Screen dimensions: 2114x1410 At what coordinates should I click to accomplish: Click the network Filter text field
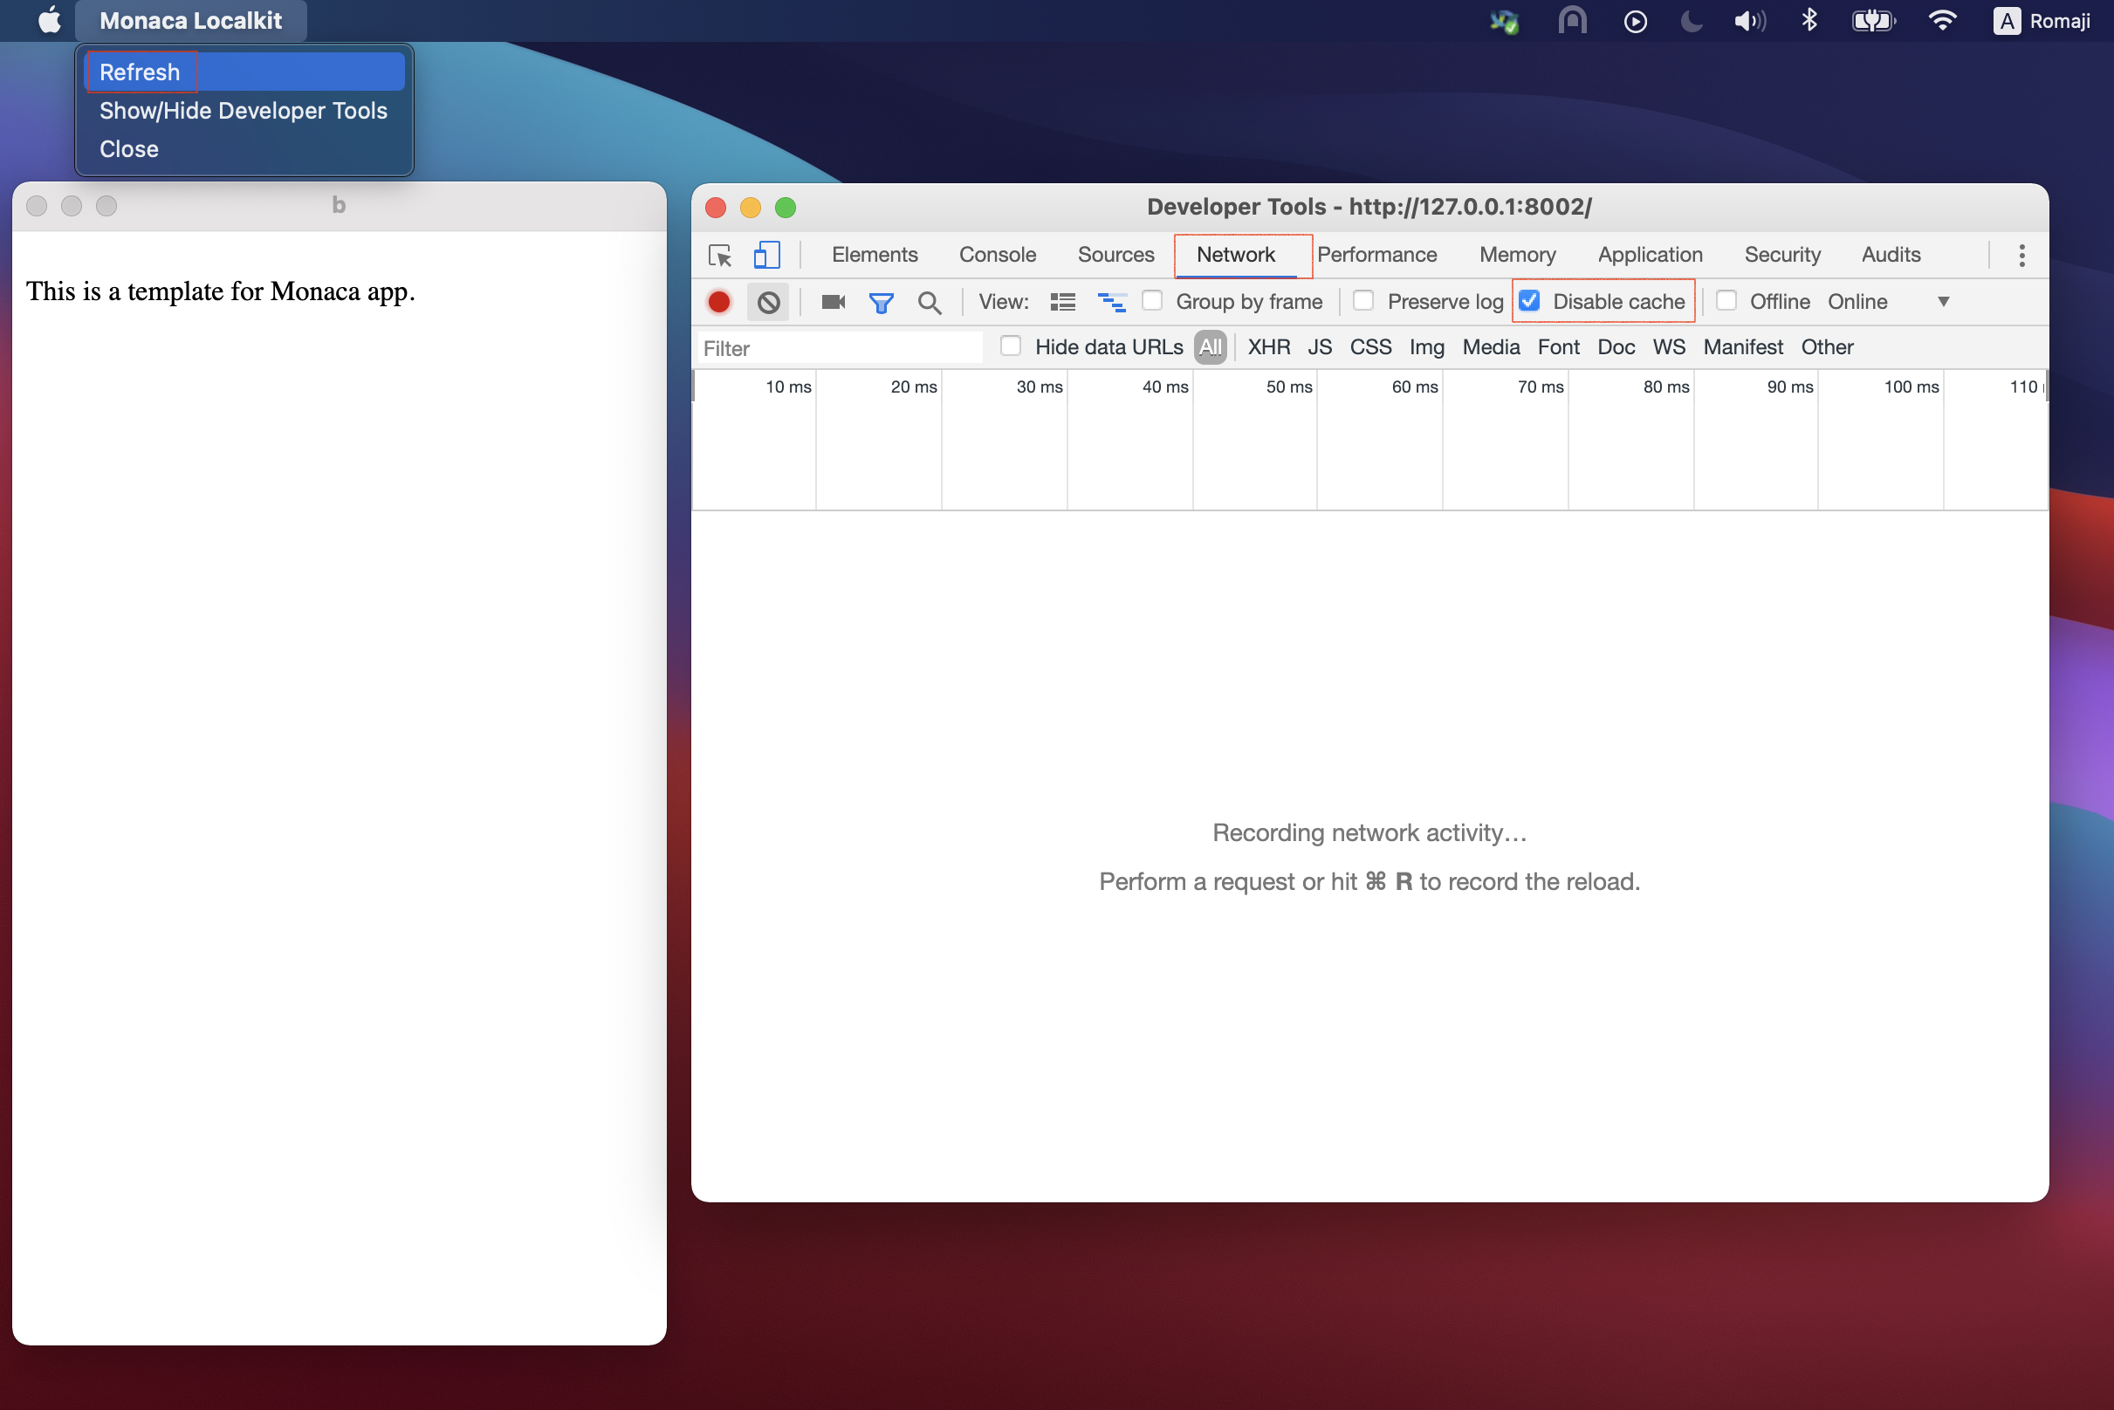(x=841, y=348)
